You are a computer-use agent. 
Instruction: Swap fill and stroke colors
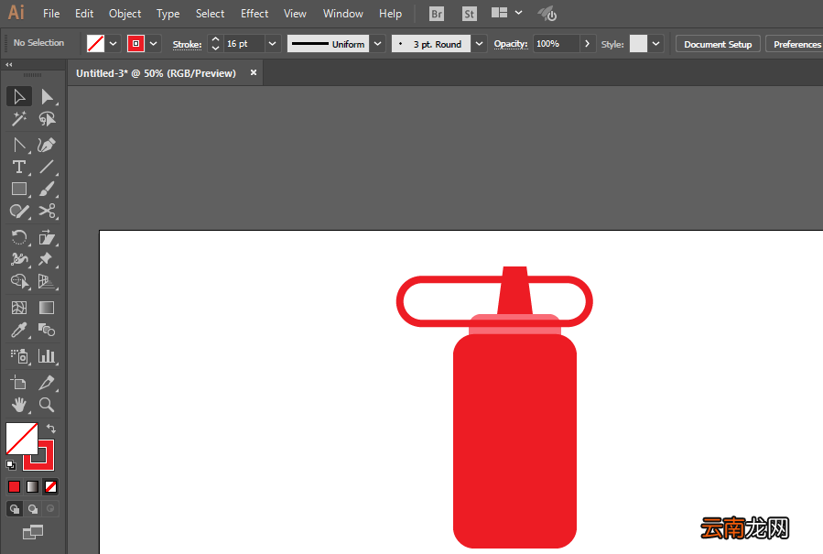[51, 429]
